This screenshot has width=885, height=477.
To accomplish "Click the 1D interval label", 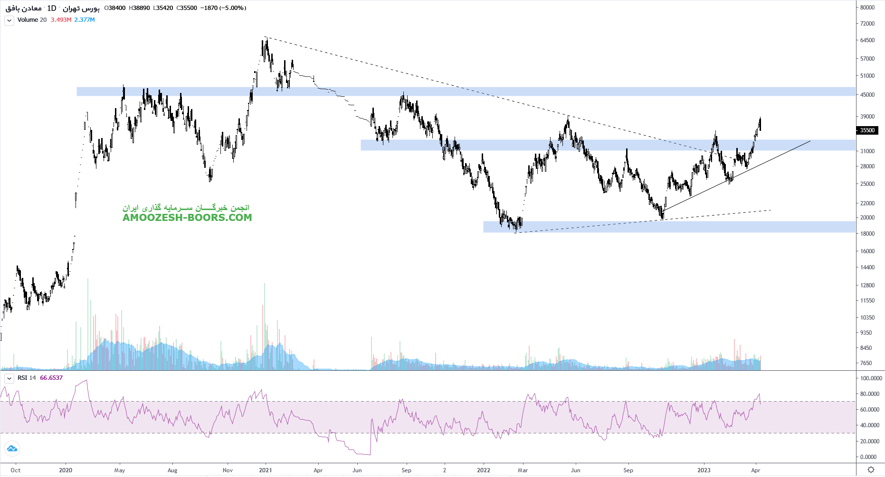I will point(51,8).
